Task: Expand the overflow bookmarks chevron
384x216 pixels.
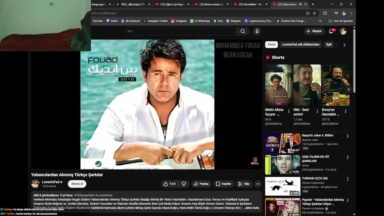Action: 320,21
